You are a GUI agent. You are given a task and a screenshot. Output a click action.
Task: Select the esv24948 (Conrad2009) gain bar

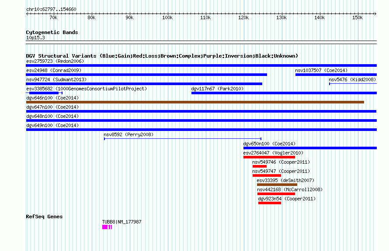pos(146,75)
